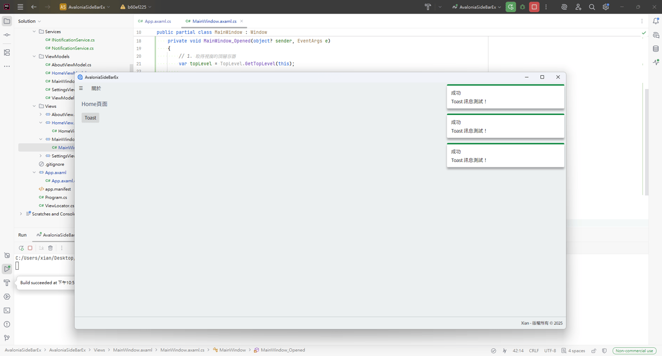Open the build options arrow beside the hammer
The width and height of the screenshot is (662, 356).
(x=440, y=7)
